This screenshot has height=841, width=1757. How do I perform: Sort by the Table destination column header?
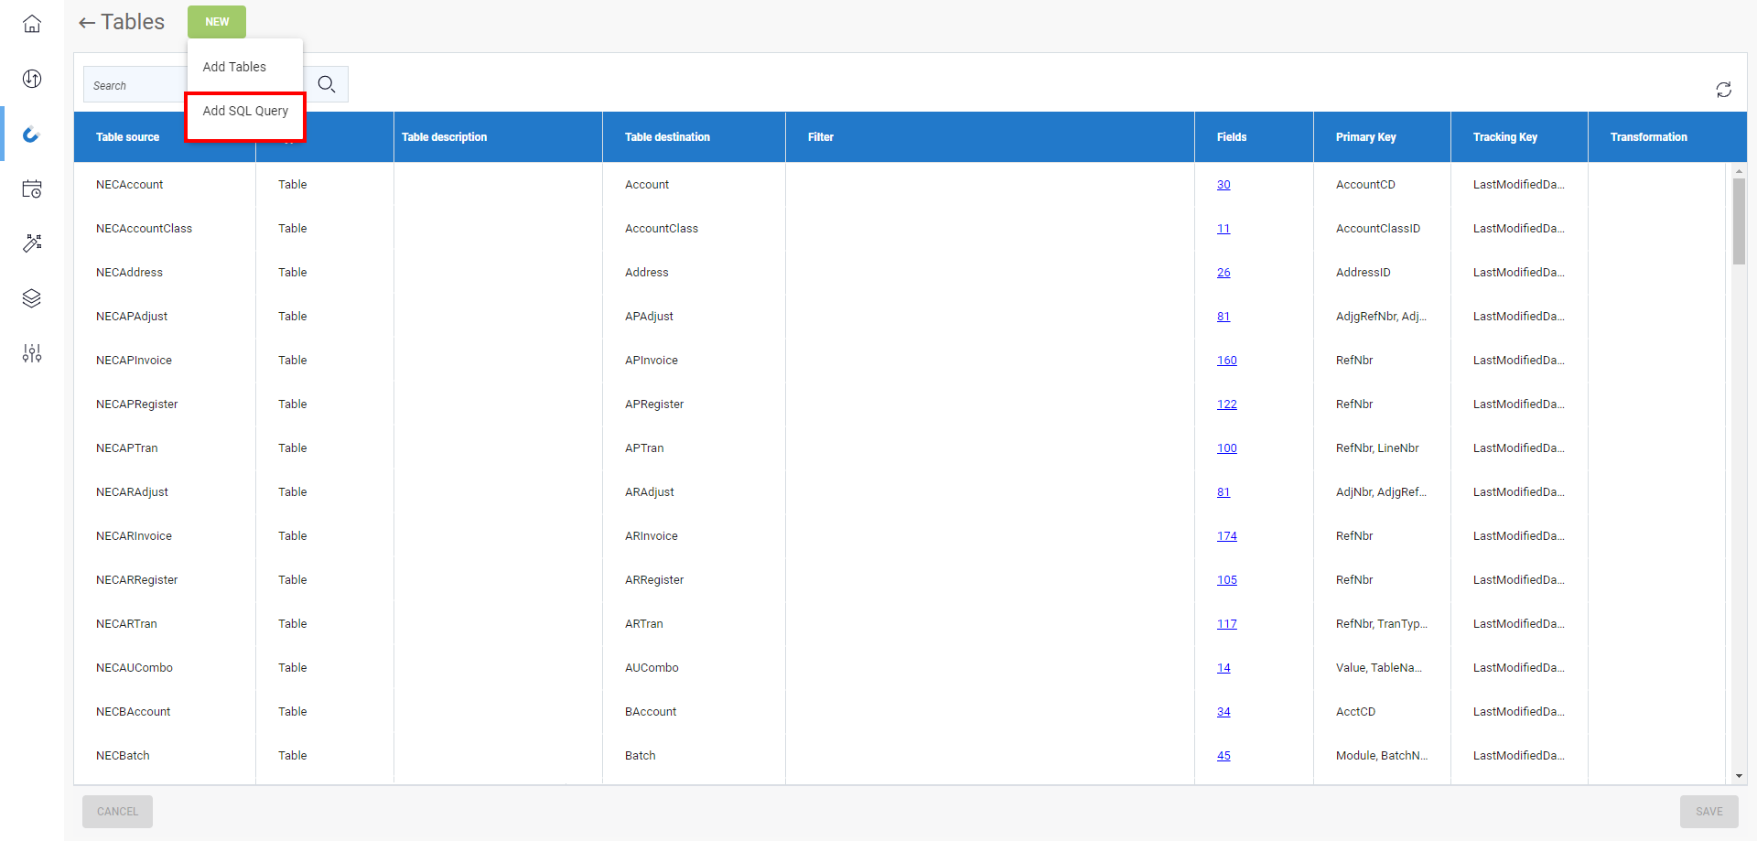pyautogui.click(x=667, y=137)
